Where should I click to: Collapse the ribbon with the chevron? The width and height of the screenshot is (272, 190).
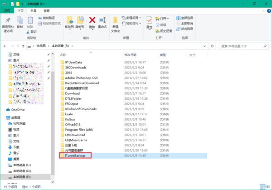(263, 11)
